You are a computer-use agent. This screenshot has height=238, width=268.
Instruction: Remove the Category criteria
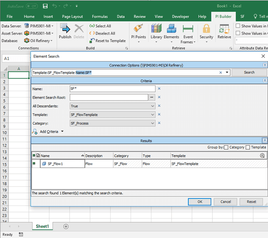pyautogui.click(x=159, y=123)
